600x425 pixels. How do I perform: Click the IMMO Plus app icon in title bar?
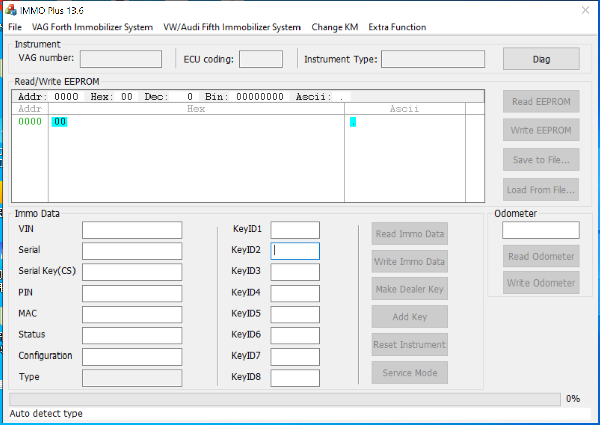[x=11, y=10]
